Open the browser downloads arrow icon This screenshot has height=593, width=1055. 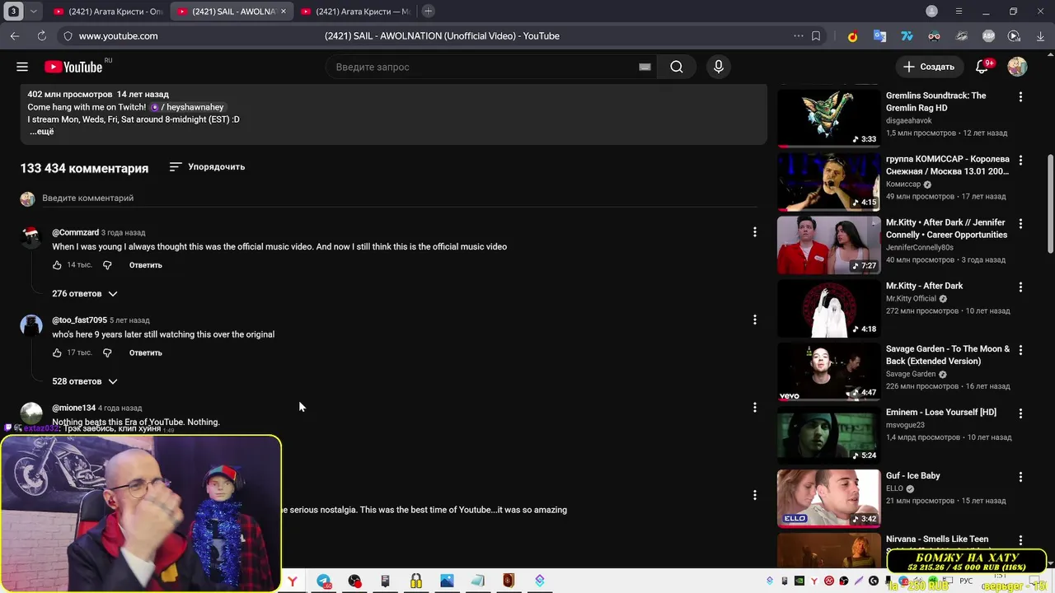(1041, 36)
